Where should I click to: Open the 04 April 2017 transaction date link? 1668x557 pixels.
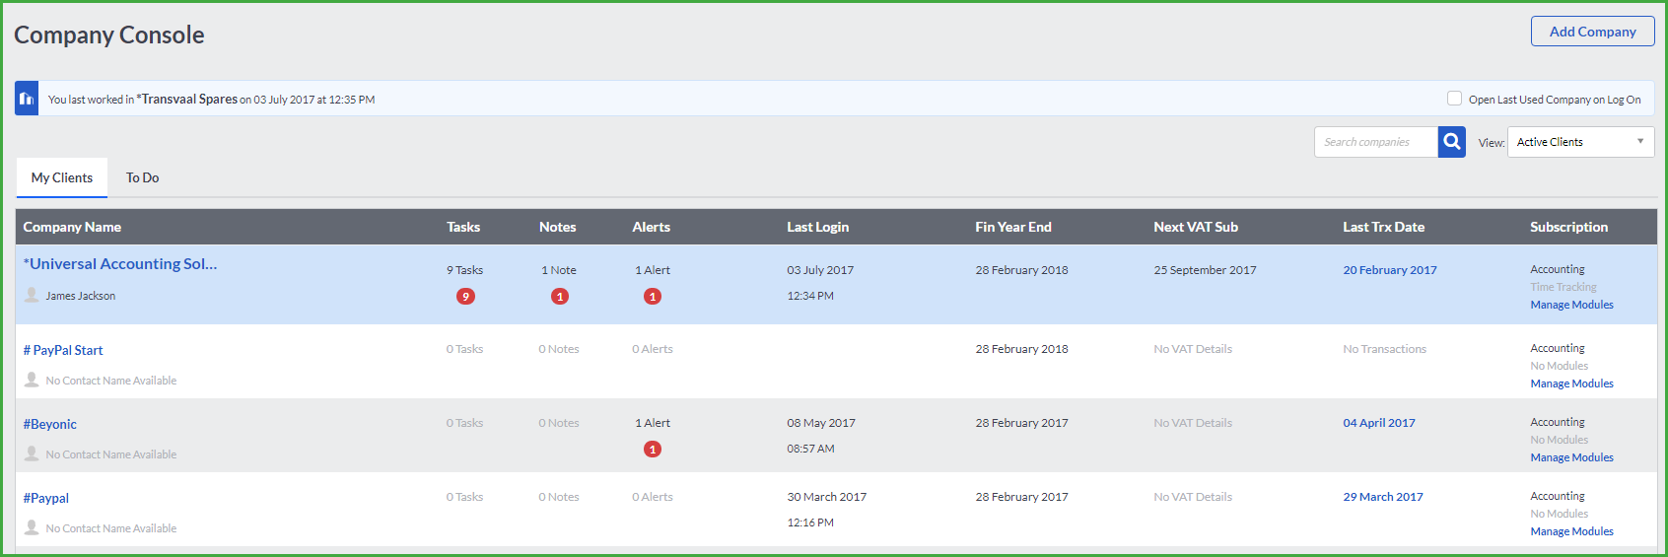(x=1378, y=423)
